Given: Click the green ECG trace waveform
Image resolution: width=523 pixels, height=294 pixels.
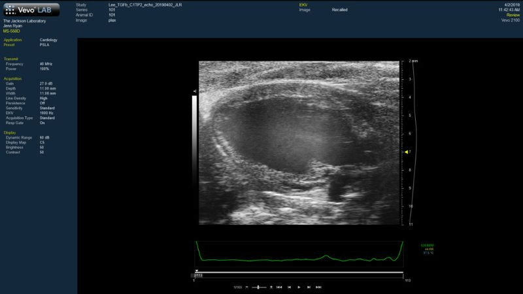Looking at the screenshot, I should click(301, 258).
